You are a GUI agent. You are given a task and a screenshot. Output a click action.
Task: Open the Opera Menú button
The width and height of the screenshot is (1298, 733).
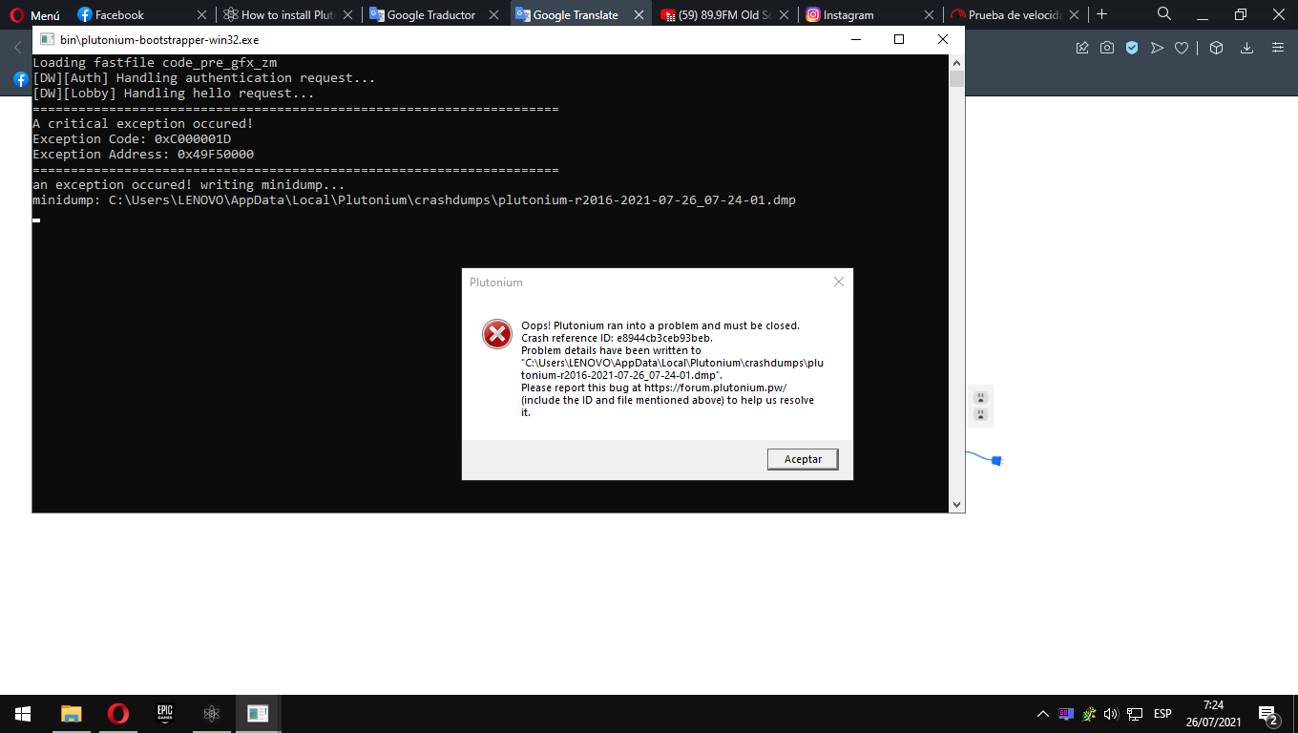tap(35, 15)
